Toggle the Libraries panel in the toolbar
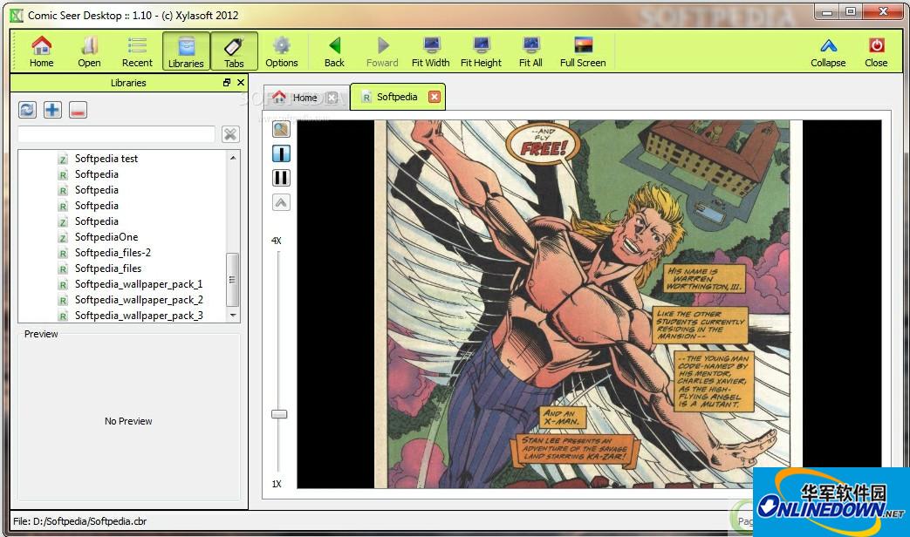 [186, 51]
